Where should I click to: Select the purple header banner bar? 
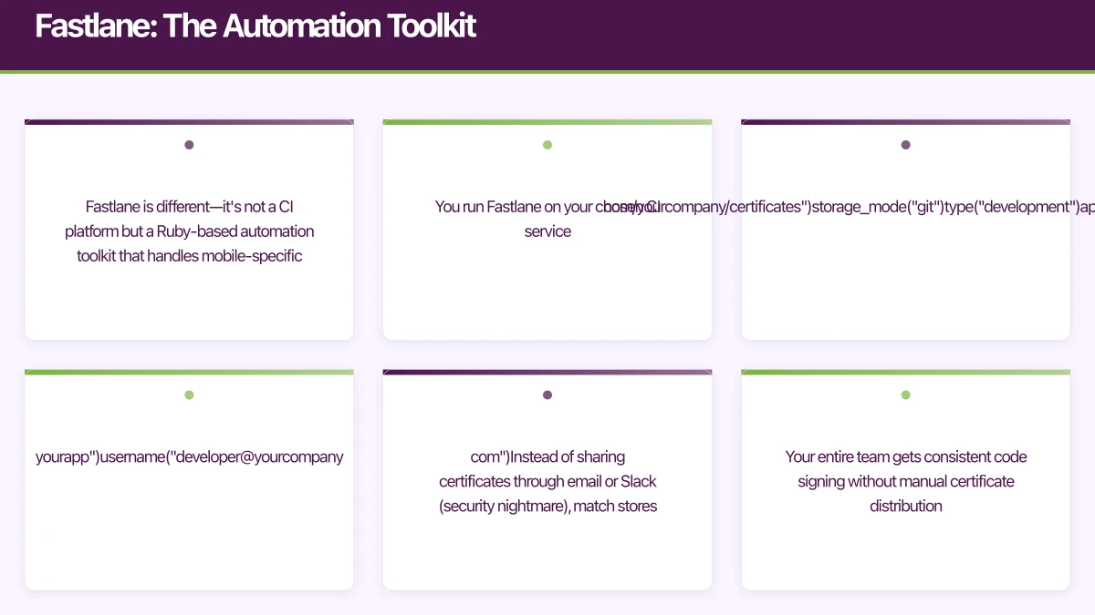click(547, 35)
